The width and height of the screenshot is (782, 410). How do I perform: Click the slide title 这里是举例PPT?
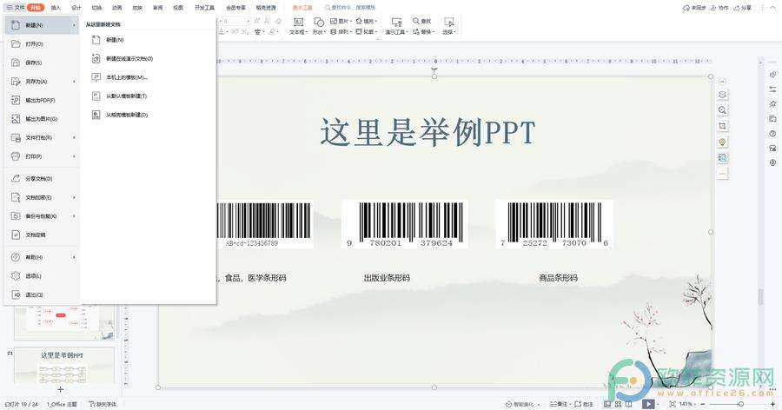pos(427,132)
